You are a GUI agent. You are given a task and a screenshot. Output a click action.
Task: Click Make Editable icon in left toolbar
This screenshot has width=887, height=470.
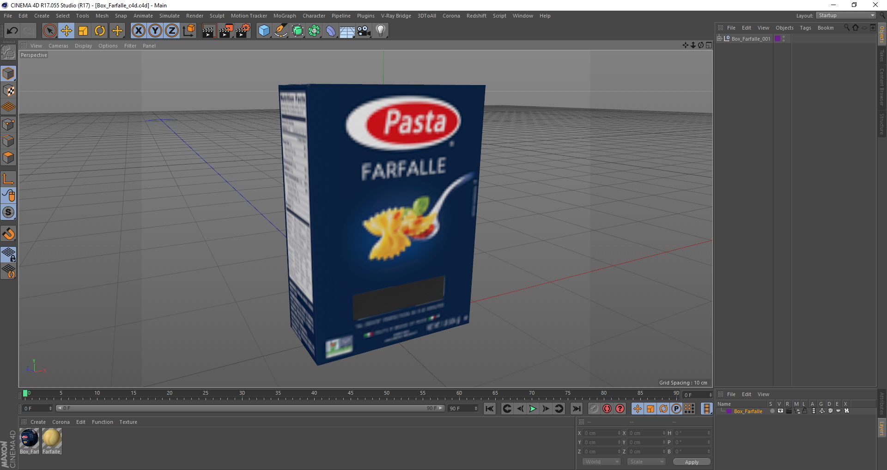coord(8,52)
